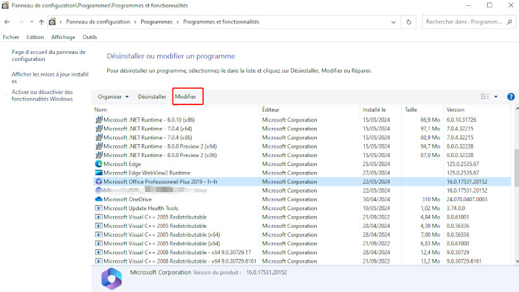Image resolution: width=519 pixels, height=292 pixels.
Task: Open the Fichier menu
Action: (x=11, y=37)
